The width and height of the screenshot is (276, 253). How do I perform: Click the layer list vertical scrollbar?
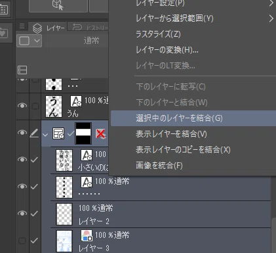click(273, 235)
